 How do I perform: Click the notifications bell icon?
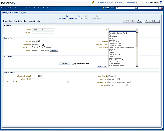coord(103,8)
